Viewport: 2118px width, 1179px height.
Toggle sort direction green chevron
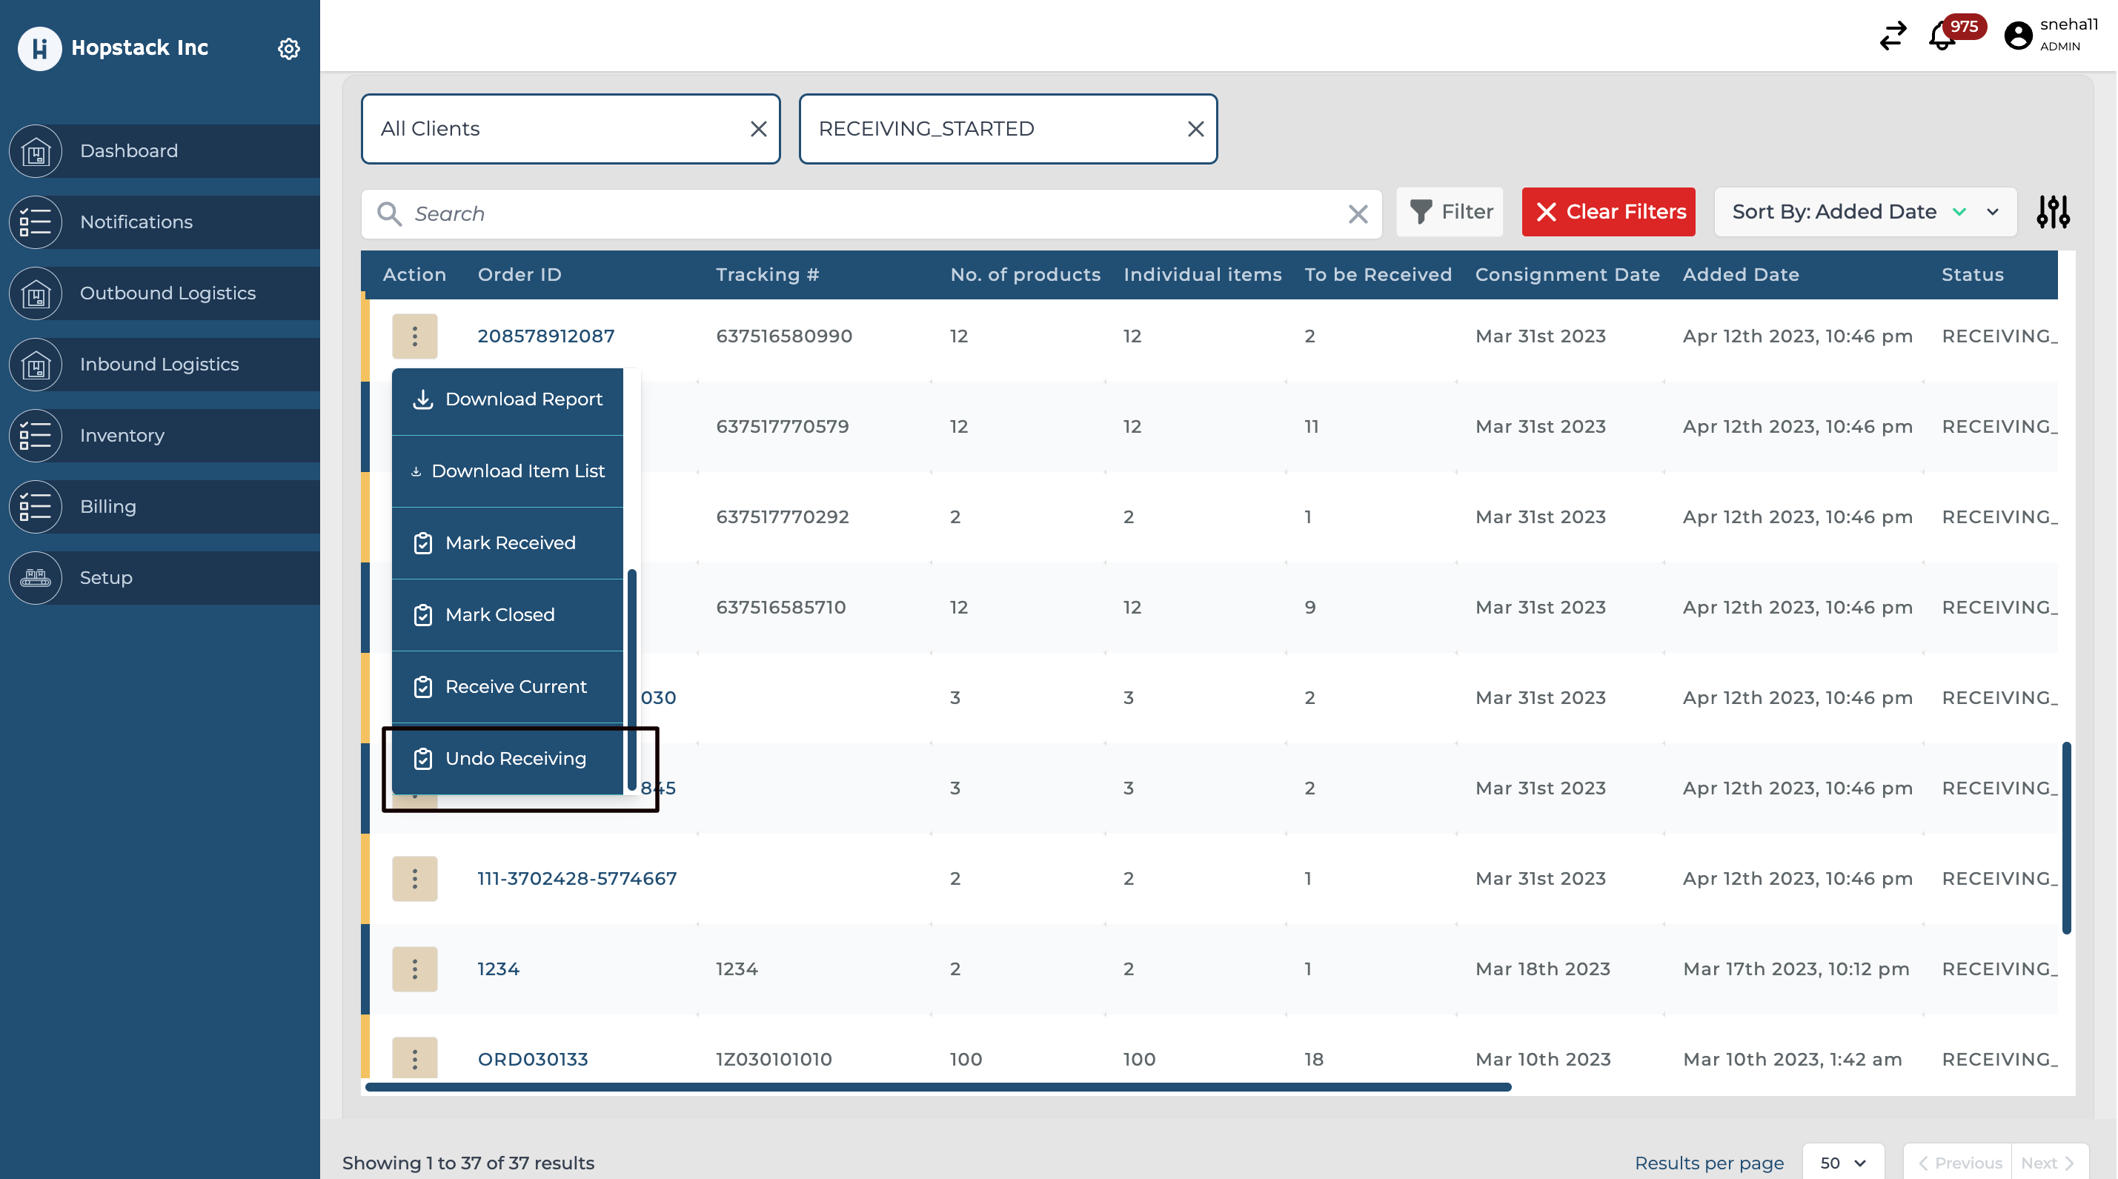(x=1959, y=212)
